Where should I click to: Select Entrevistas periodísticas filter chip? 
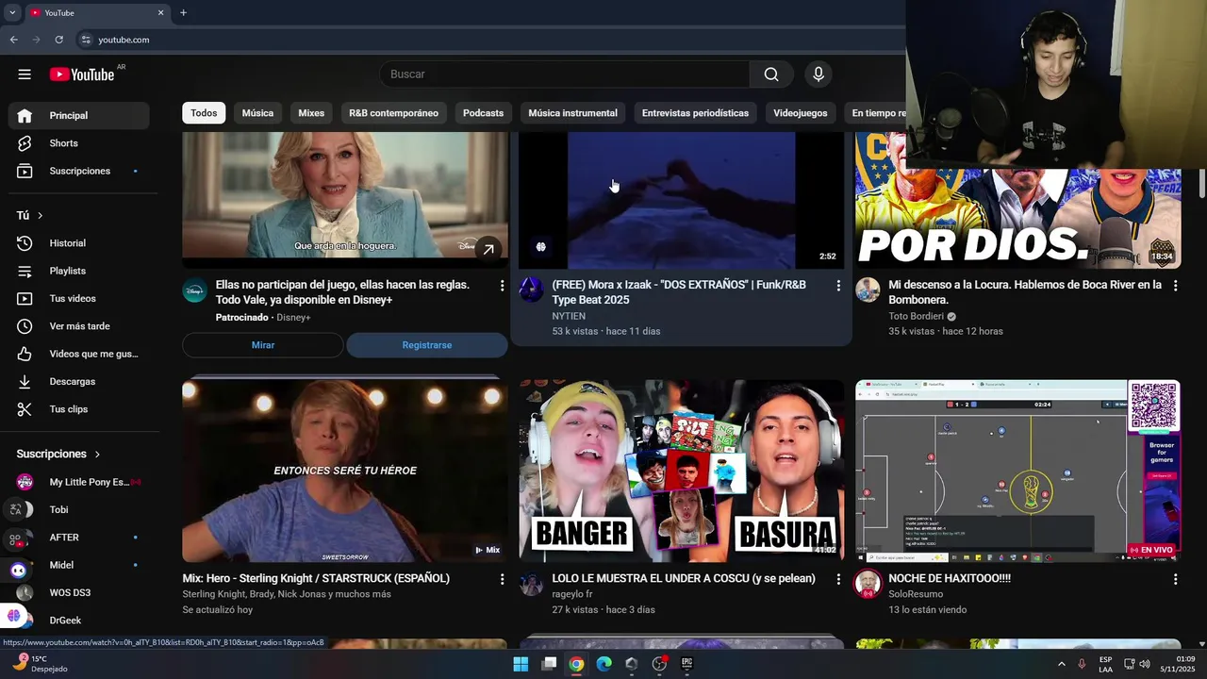pos(695,113)
